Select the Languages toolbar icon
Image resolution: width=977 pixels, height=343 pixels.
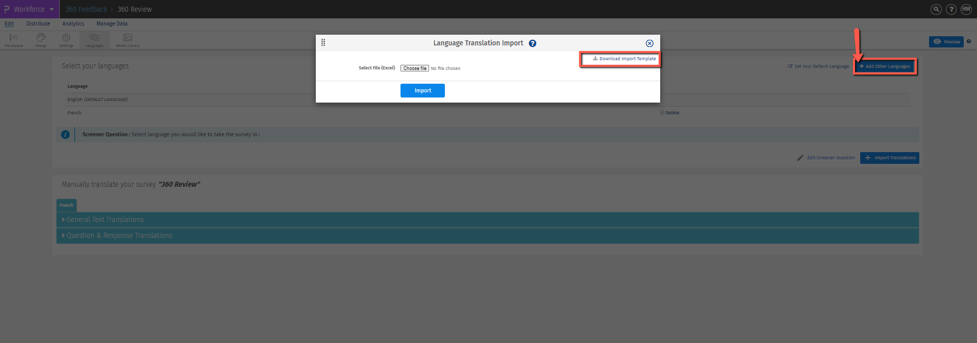(94, 40)
